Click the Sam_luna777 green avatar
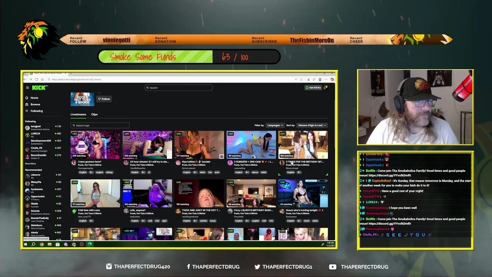Screen dimensions: 492x277 pyautogui.click(x=74, y=211)
